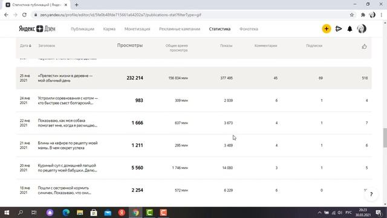Image resolution: width=387 pixels, height=218 pixels.
Task: Open Статистика section
Action: pos(220,29)
